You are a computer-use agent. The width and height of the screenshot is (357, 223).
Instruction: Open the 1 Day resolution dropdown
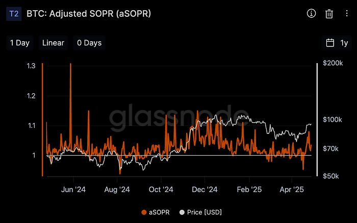[x=20, y=43]
